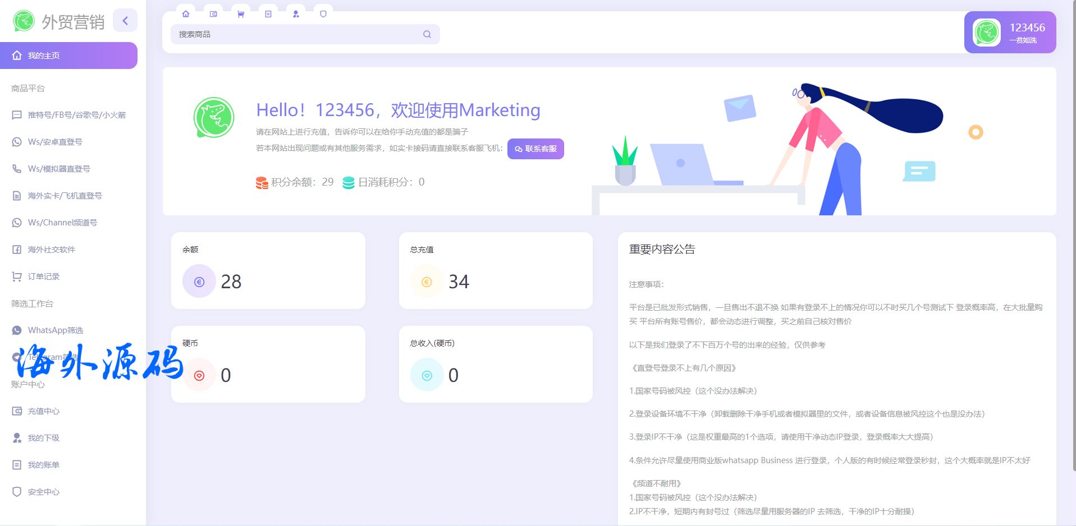Open 海外实卡/飞机直登号 menu entry
Screen dimensions: 1076x526
pyautogui.click(x=65, y=196)
